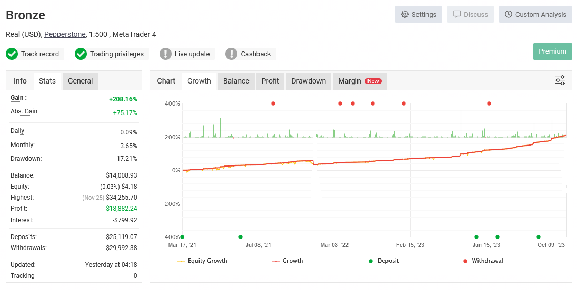Screen dimensions: 577x290
Task: Toggle Equity Growth series in legend
Action: 203,261
